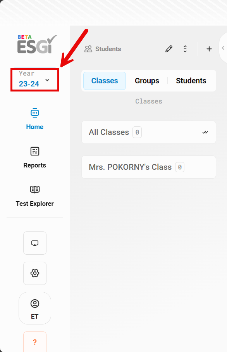Switch to the Groups tab
The height and width of the screenshot is (352, 227).
pyautogui.click(x=147, y=81)
